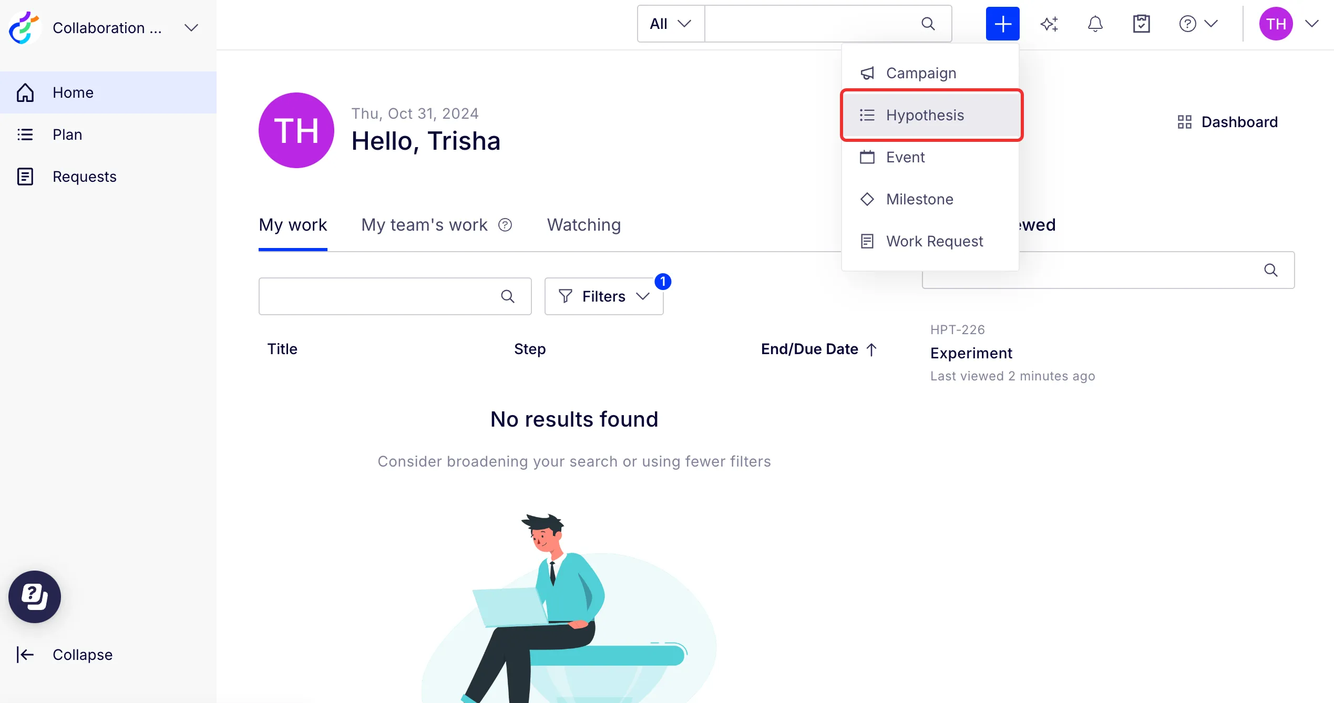The image size is (1334, 703).
Task: Select Hypothesis from create menu
Action: pyautogui.click(x=930, y=115)
